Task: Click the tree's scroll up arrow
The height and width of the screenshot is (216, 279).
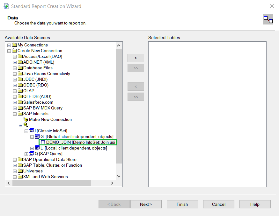Action: pyautogui.click(x=119, y=45)
